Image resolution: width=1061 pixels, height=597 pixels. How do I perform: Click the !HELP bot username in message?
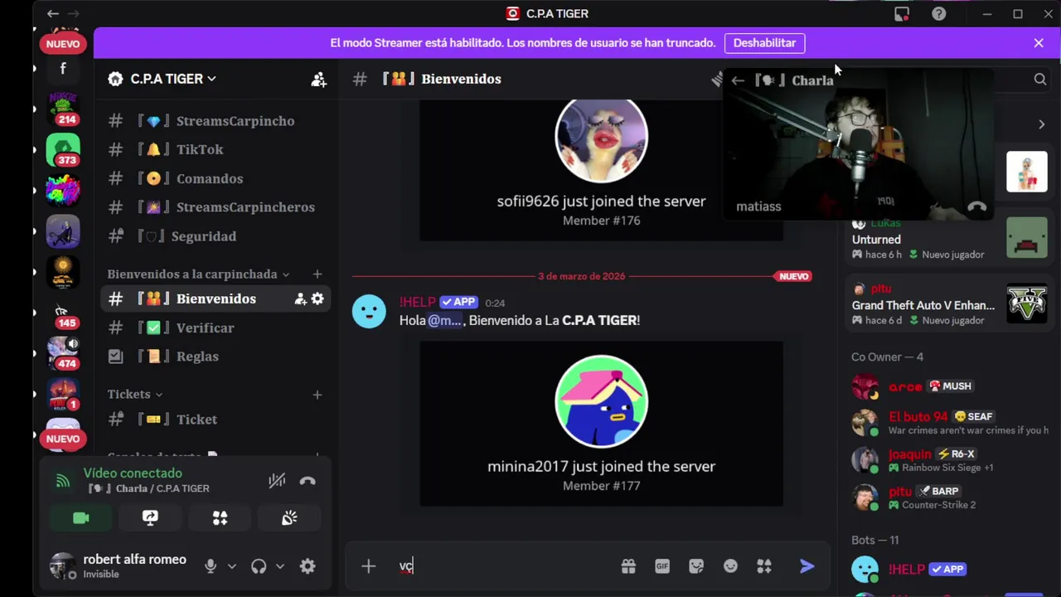[417, 303]
